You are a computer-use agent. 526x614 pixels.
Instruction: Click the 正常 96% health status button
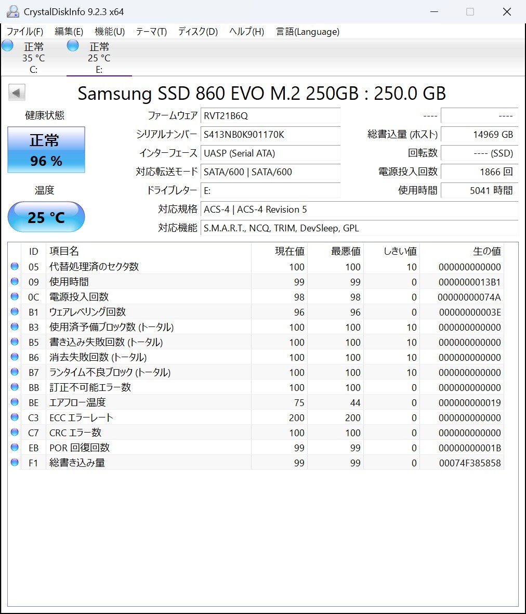coord(46,150)
